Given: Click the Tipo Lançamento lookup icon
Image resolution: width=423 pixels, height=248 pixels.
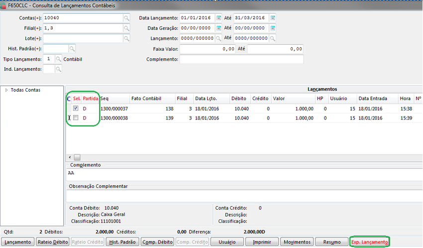Looking at the screenshot, I should tap(58, 59).
